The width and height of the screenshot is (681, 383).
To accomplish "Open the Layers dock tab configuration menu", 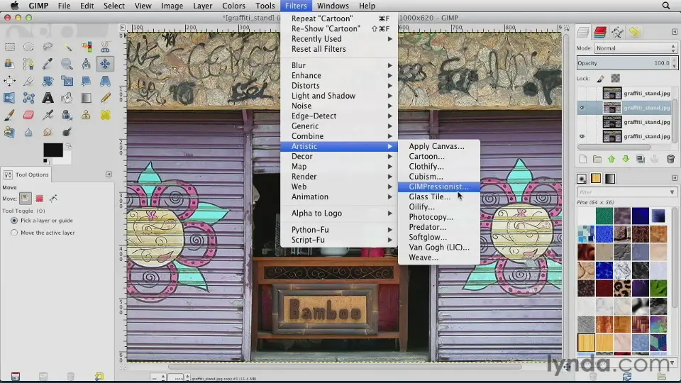I will (674, 32).
